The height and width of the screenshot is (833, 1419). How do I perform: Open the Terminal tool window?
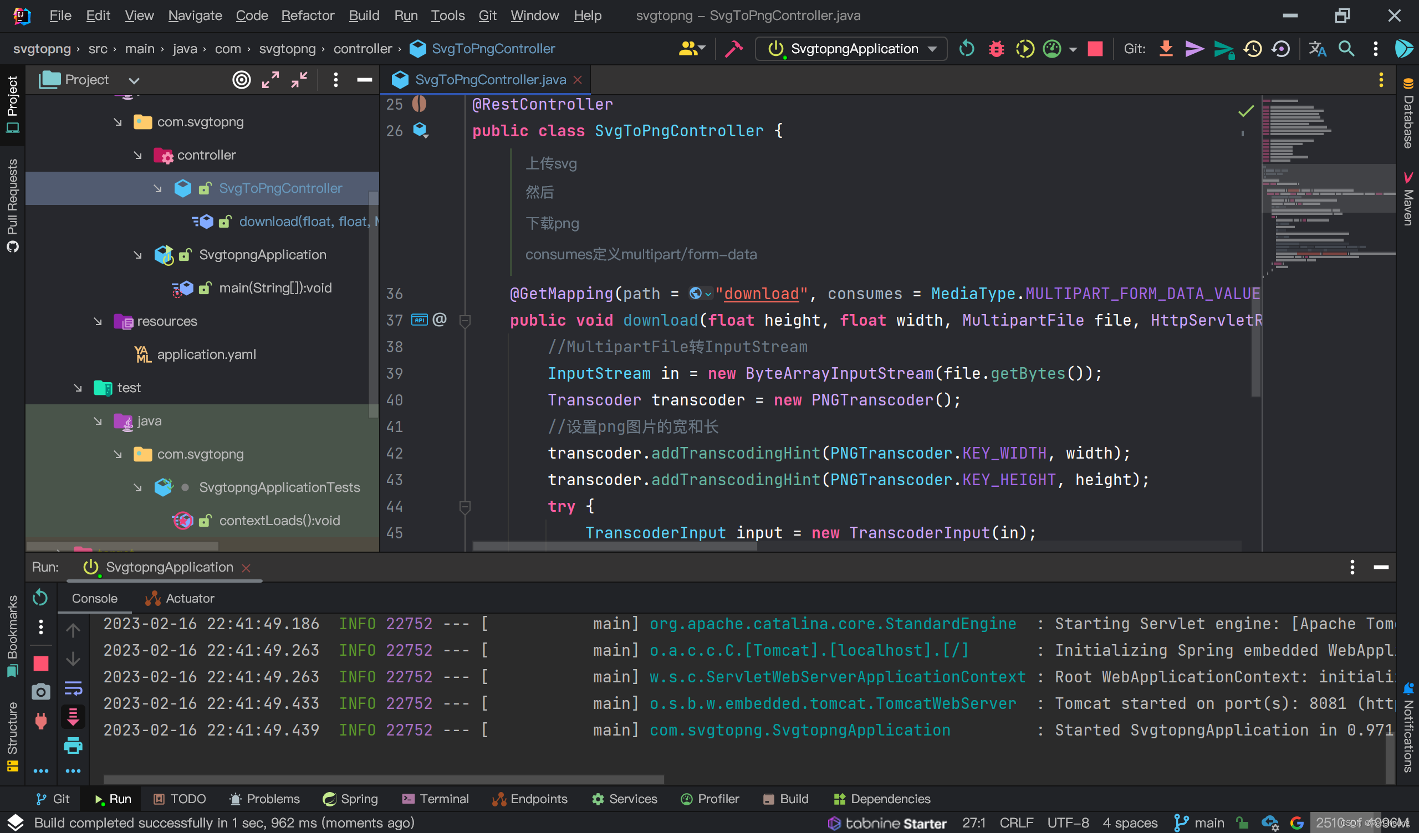pos(436,799)
